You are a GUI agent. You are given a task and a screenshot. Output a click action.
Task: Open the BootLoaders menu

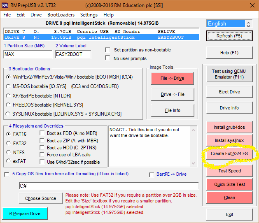point(61,15)
